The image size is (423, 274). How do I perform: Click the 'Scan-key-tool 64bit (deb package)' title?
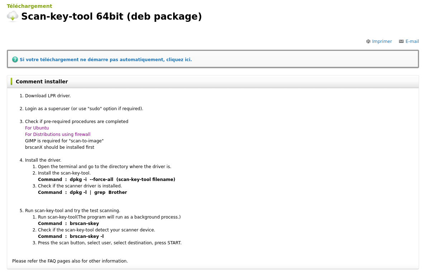click(x=111, y=16)
